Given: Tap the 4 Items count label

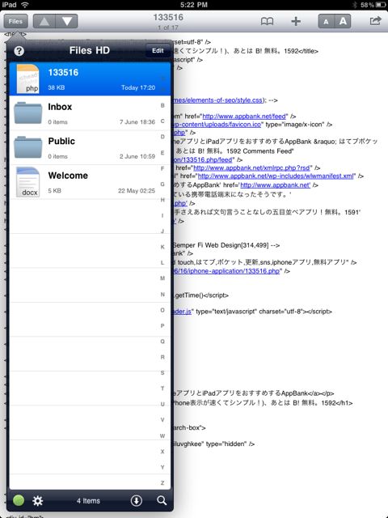Looking at the screenshot, I should [88, 501].
